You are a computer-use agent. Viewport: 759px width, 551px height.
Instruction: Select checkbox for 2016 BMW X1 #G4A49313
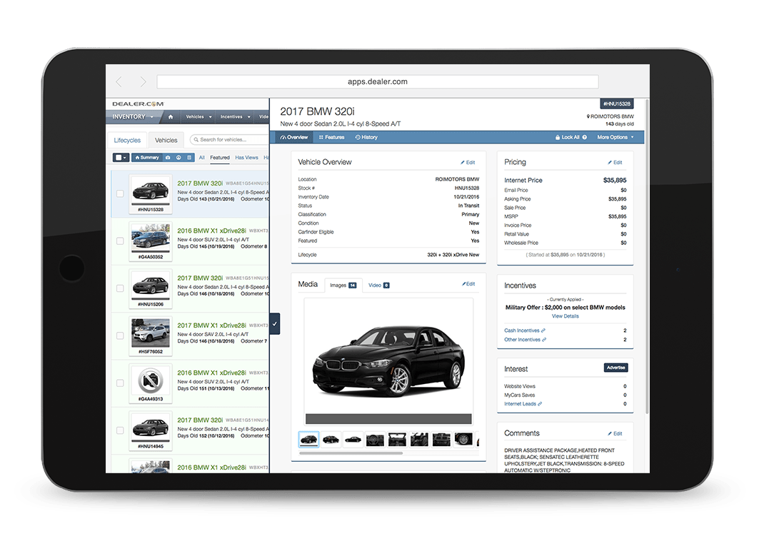(x=120, y=383)
